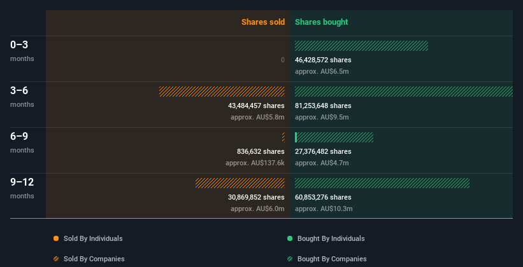The image size is (523, 267).
Task: Toggle the Bought By Individuals legend label
Action: (331, 238)
